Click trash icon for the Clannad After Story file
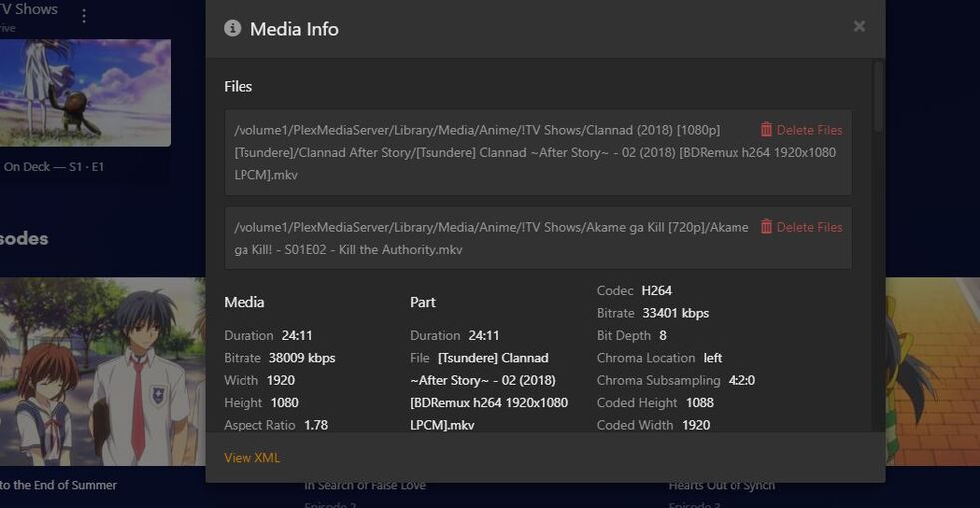 (766, 130)
